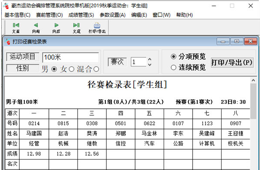Click the 径赛检录表[学生组] title
260x170 pixels.
click(x=127, y=85)
